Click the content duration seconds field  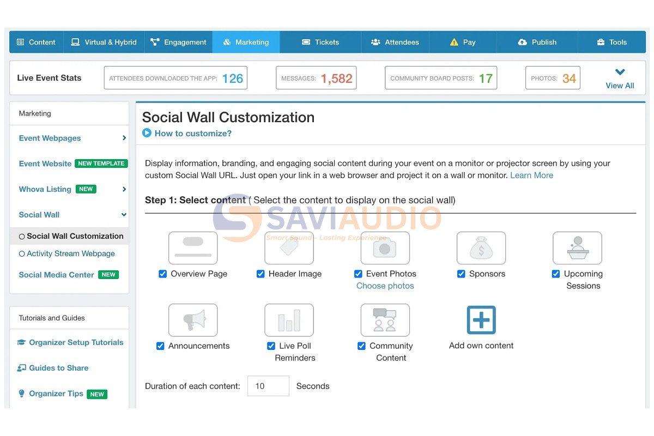tap(268, 386)
